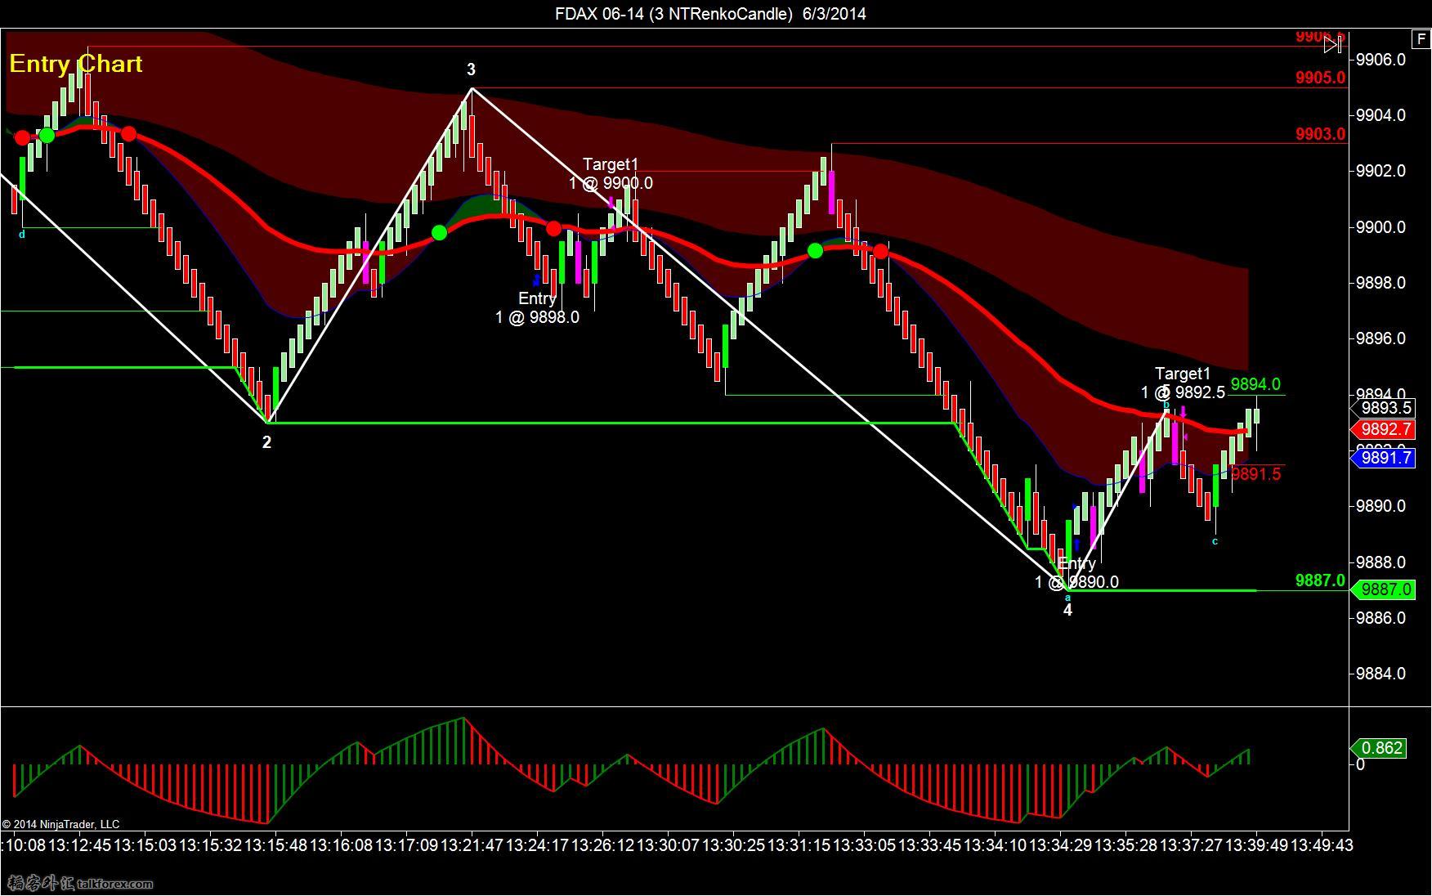
Task: Click the green 9887.0 price axis marker
Action: pyautogui.click(x=1385, y=589)
